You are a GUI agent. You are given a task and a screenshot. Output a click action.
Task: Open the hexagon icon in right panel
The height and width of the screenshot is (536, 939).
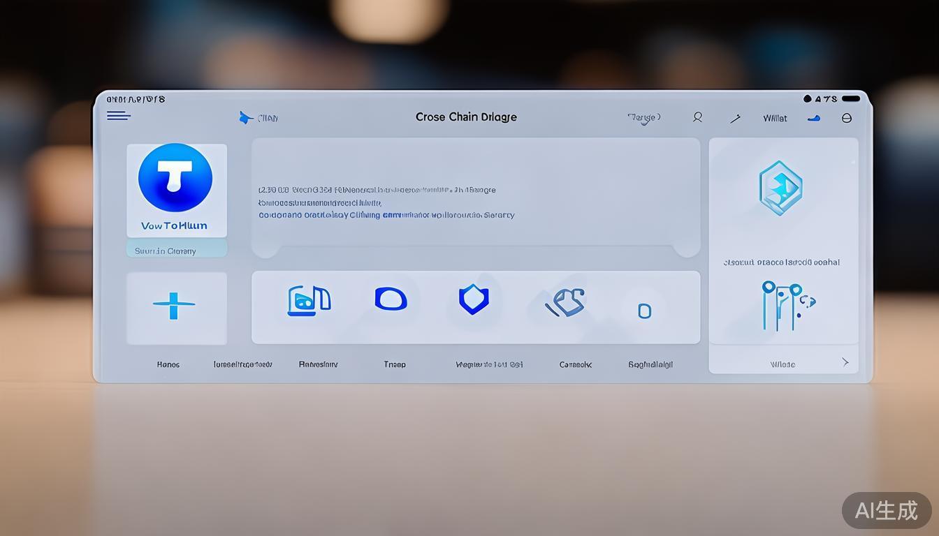click(x=780, y=187)
